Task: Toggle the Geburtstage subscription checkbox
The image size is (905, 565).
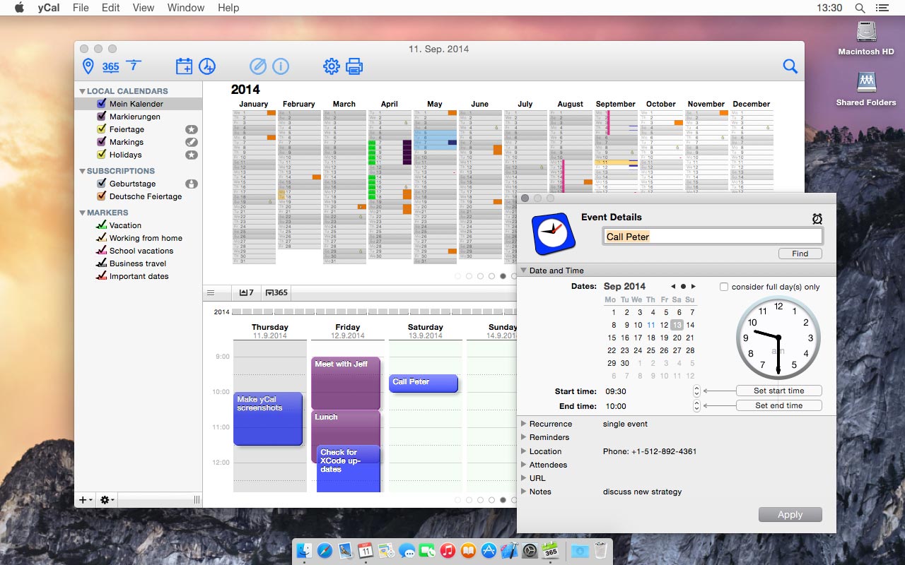Action: coord(102,184)
